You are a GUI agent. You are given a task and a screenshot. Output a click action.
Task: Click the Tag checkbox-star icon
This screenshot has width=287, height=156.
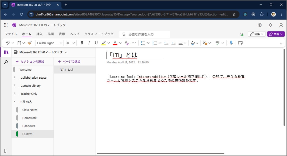(205, 43)
